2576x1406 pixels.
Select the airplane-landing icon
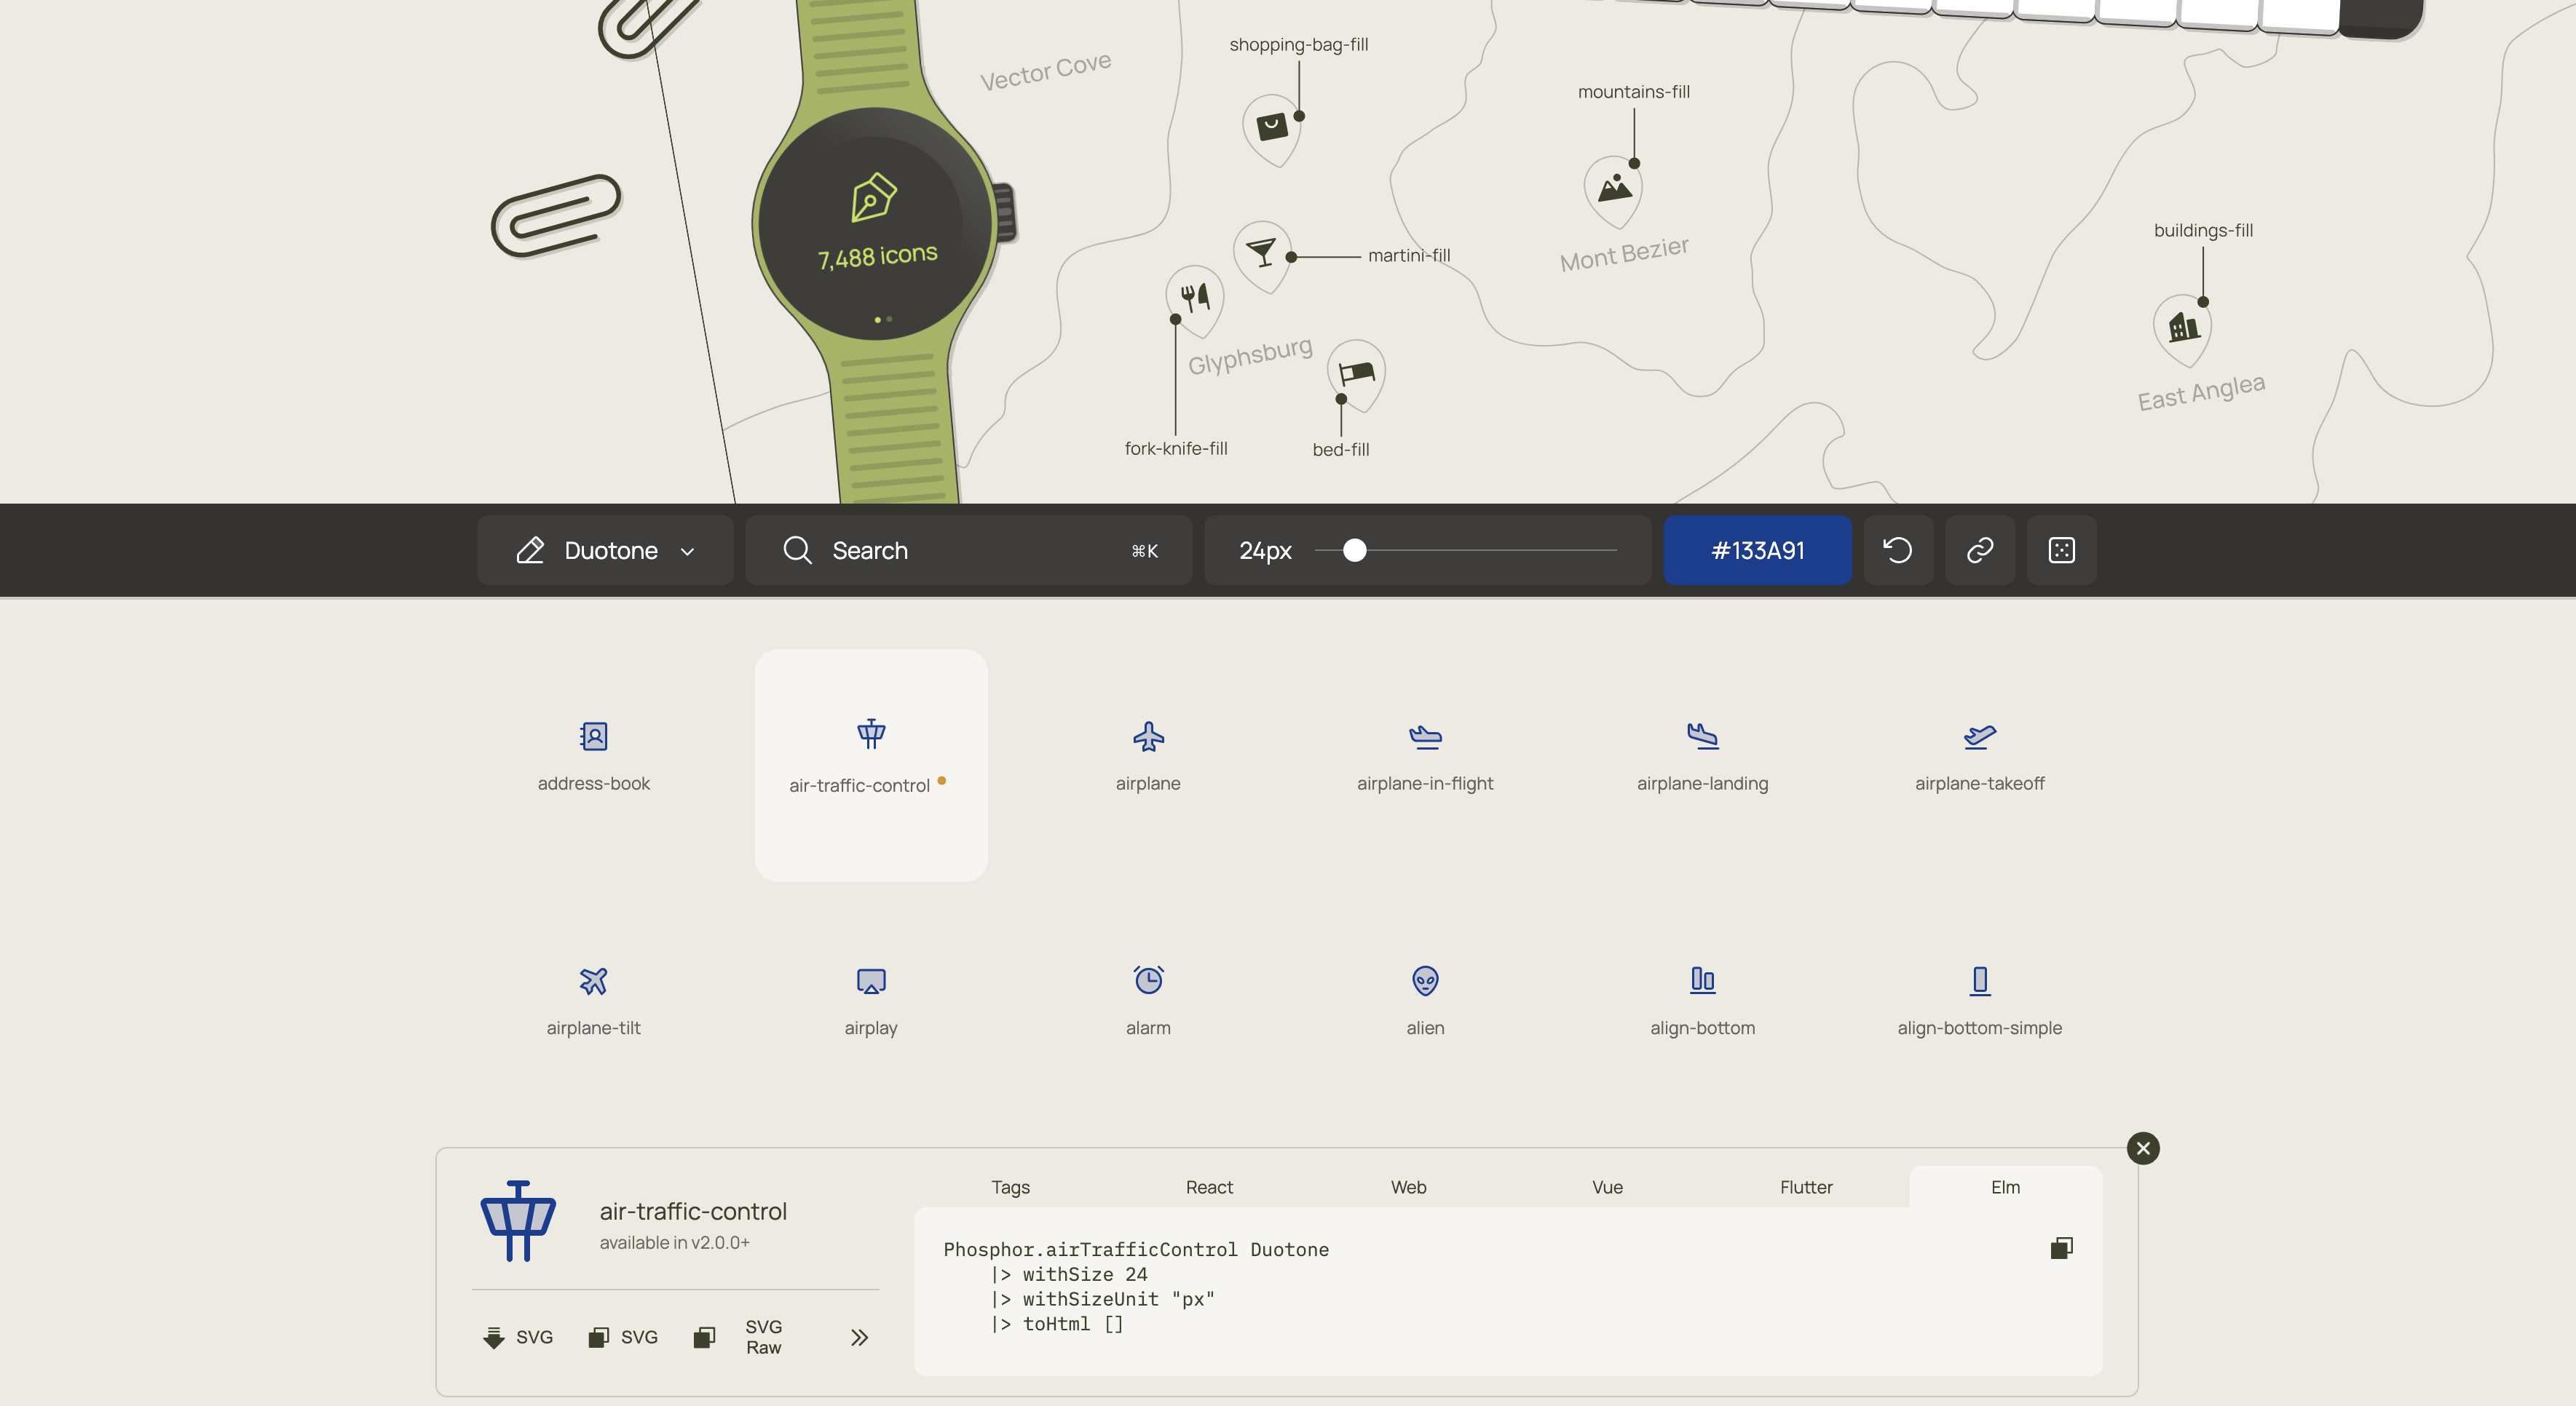[1702, 736]
